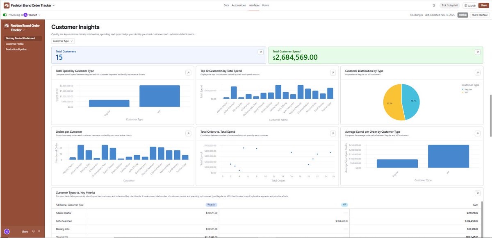Click the Regular column header tag
The image size is (492, 238).
pos(211,204)
